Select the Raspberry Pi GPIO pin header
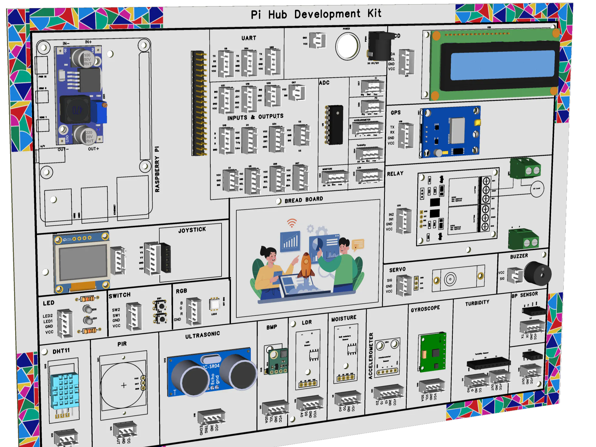Viewport: 596px width, 447px height. (x=199, y=103)
